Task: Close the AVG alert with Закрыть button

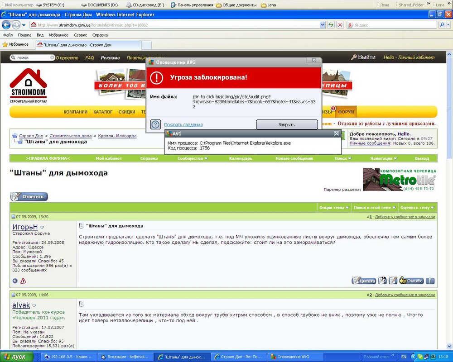Action: pyautogui.click(x=287, y=124)
